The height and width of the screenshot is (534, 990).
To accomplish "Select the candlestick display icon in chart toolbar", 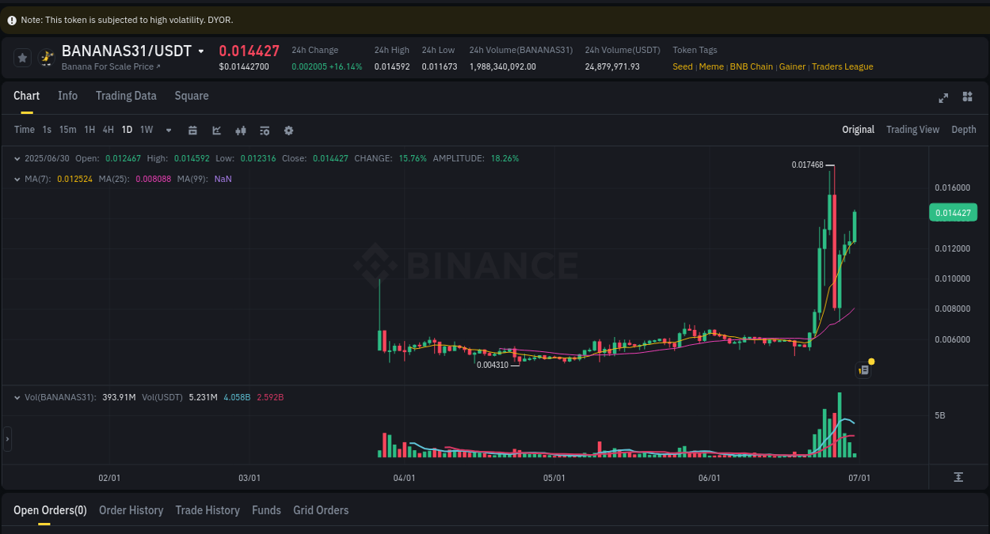I will tap(240, 130).
